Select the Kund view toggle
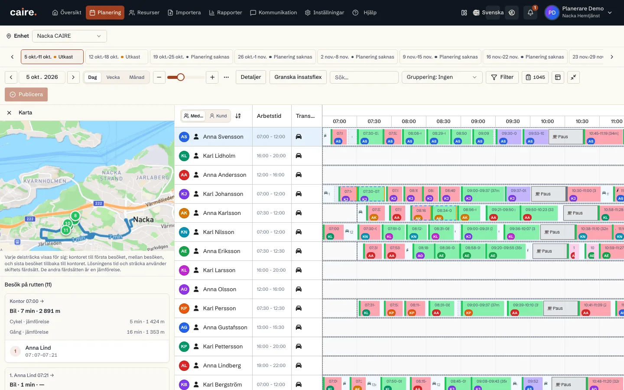 (218, 116)
